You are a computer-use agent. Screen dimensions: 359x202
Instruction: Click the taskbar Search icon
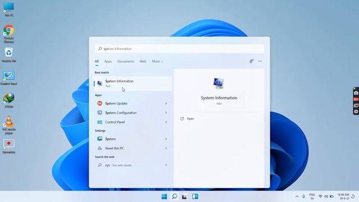[174, 196]
